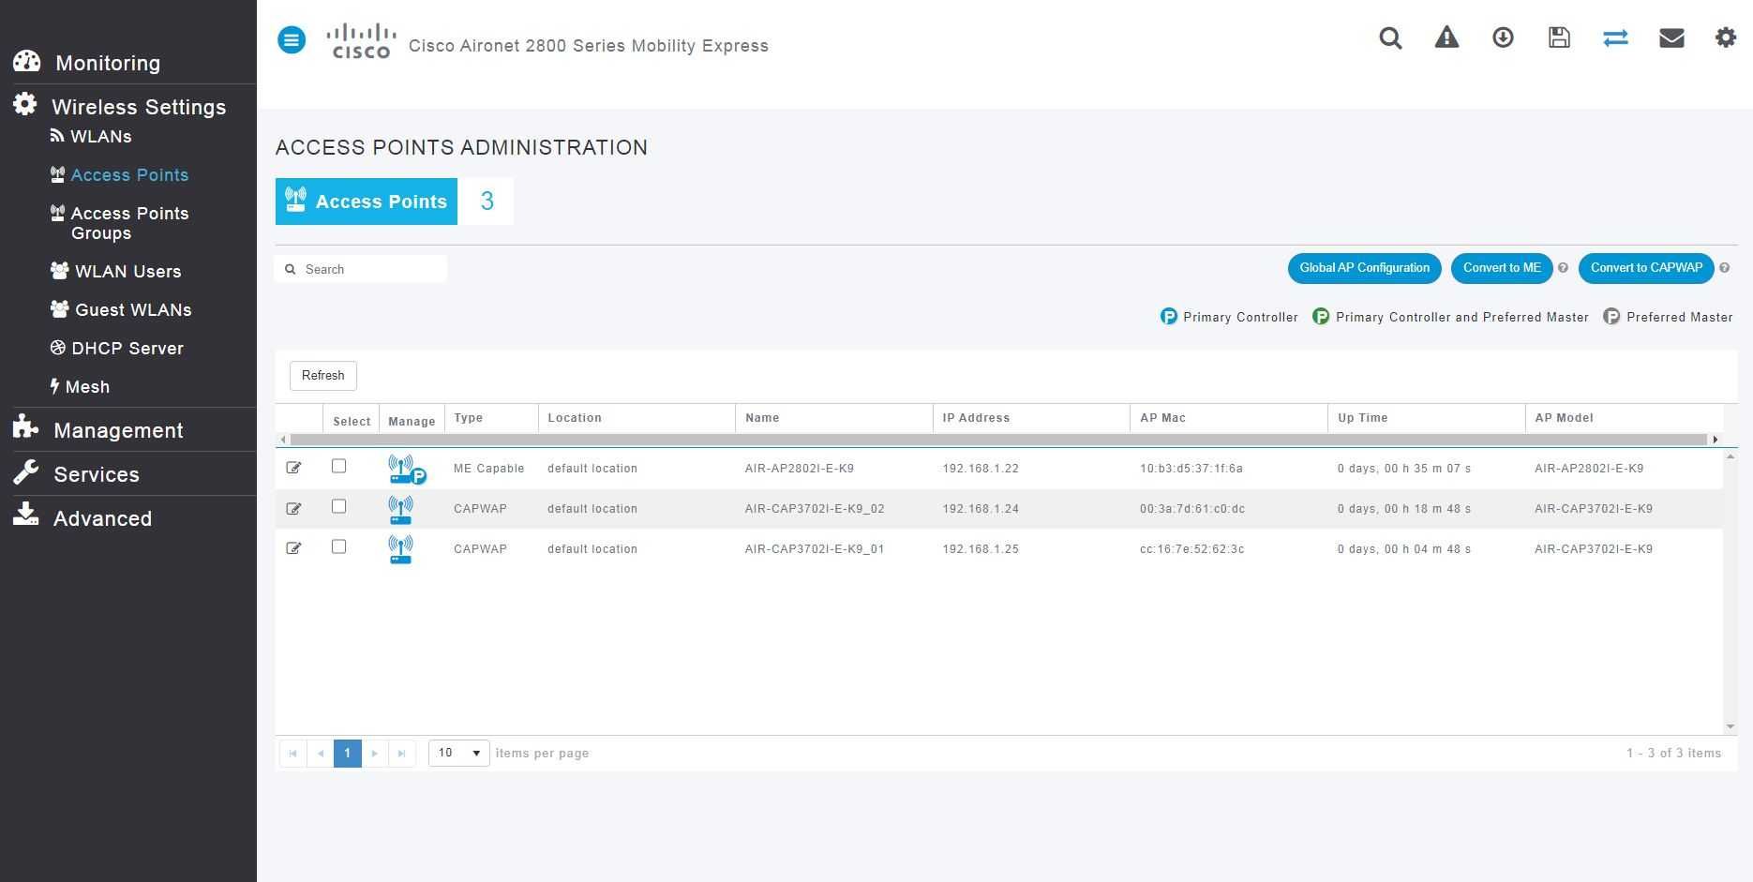Image resolution: width=1753 pixels, height=882 pixels.
Task: Collapse the Wireless Settings menu
Action: [x=139, y=107]
